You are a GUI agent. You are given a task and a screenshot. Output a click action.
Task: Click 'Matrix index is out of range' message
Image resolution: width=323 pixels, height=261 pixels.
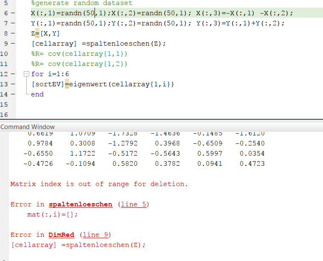99,184
